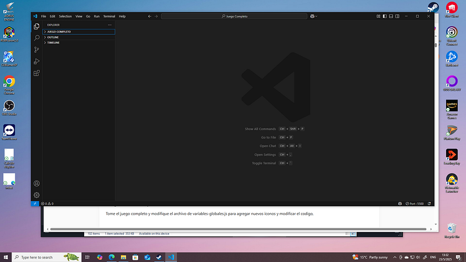Open the Explorer view in activity bar
Image resolution: width=466 pixels, height=262 pixels.
(x=36, y=27)
